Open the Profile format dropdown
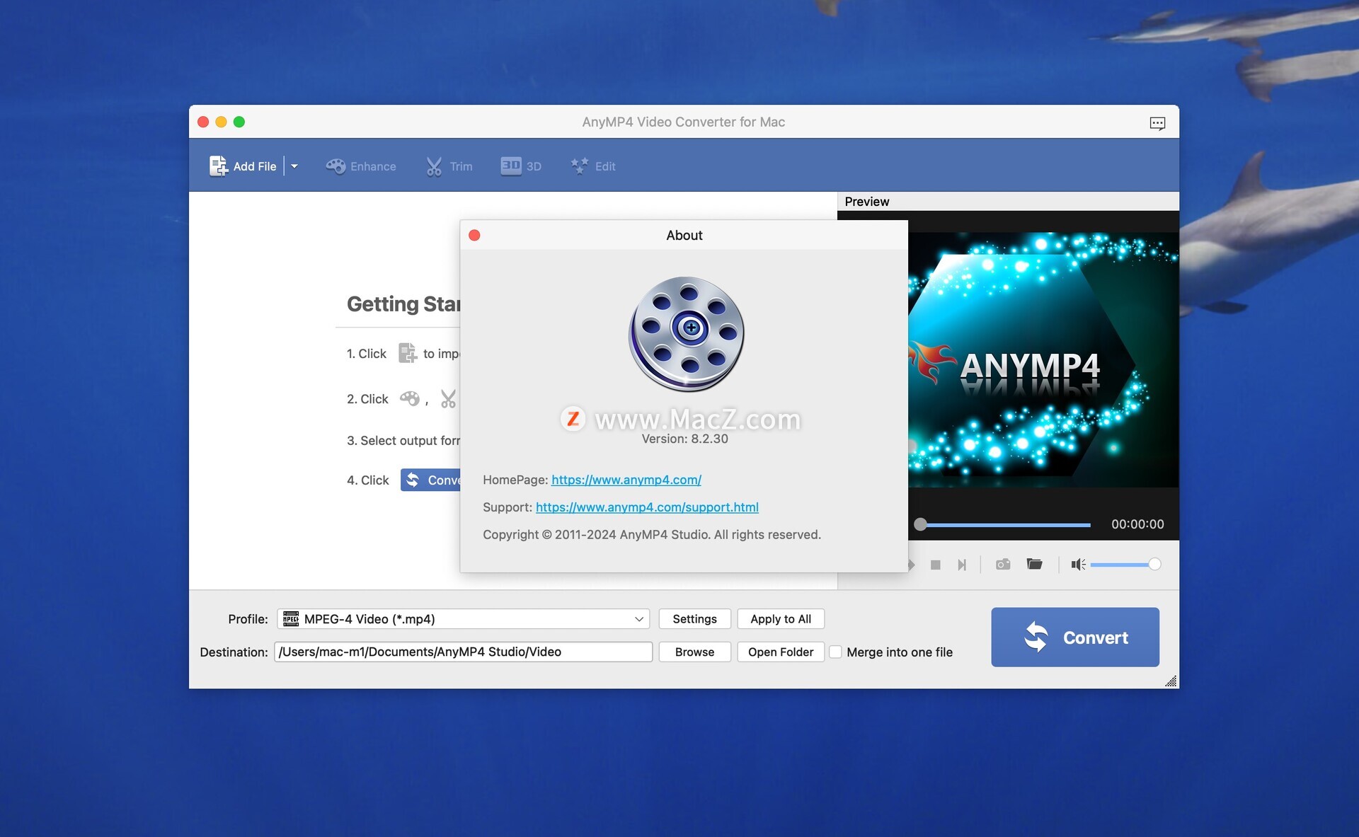The height and width of the screenshot is (837, 1359). pos(464,619)
